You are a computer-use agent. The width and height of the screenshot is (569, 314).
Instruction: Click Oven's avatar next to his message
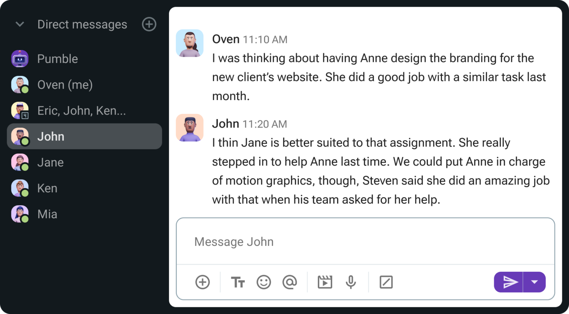pyautogui.click(x=190, y=43)
